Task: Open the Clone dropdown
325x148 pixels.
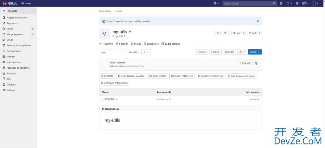Action: click(x=255, y=52)
